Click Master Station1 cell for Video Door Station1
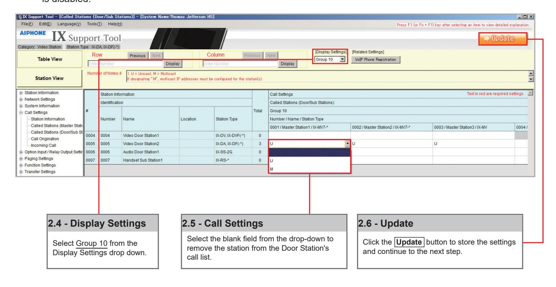The height and width of the screenshot is (287, 556). click(x=309, y=135)
